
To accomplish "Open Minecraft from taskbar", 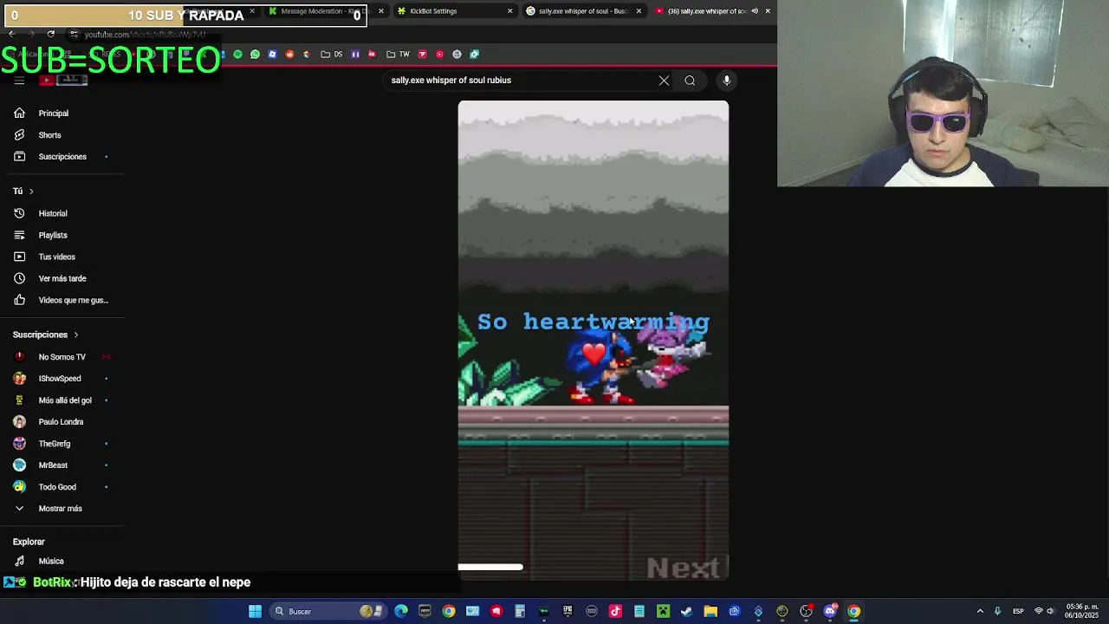I will [x=663, y=612].
